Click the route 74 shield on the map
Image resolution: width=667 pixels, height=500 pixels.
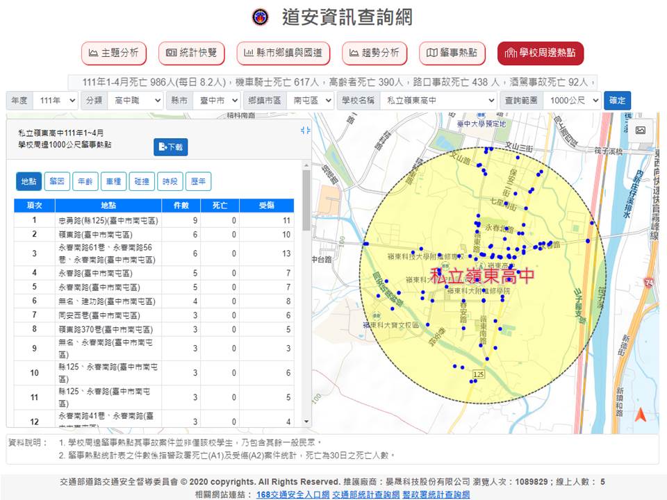click(x=649, y=282)
